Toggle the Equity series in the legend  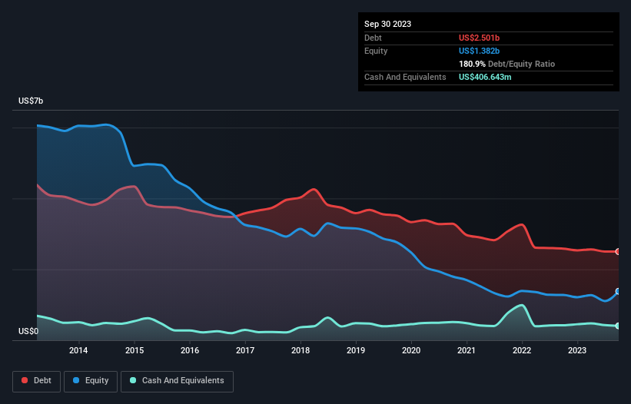(x=91, y=381)
